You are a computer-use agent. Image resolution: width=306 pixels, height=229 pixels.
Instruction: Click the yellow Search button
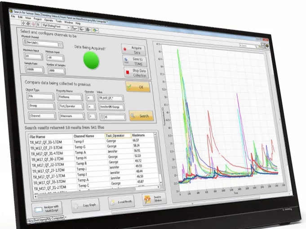pos(141,116)
